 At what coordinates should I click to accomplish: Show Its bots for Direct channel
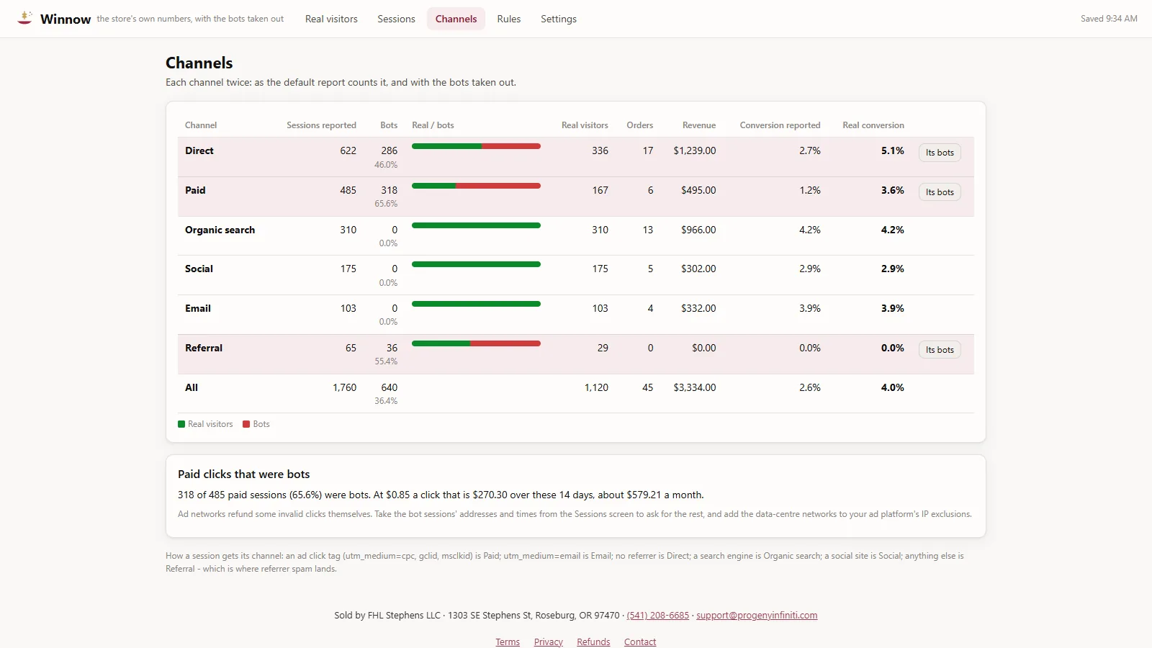pos(940,153)
